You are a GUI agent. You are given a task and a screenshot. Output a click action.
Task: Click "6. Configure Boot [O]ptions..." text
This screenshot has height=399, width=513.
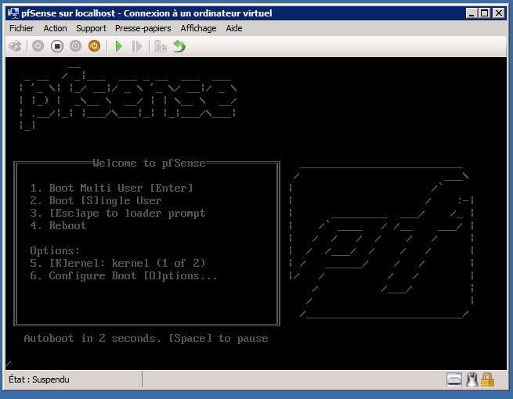tap(124, 276)
